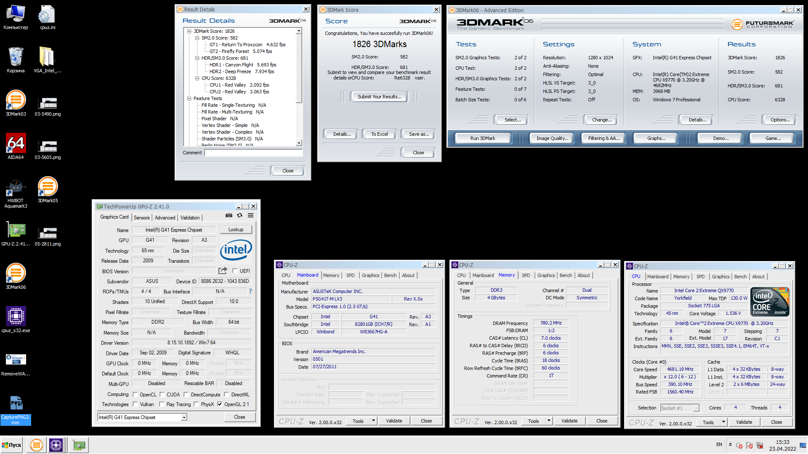Open the Пуск start menu
Image resolution: width=808 pixels, height=454 pixels.
click(x=12, y=445)
